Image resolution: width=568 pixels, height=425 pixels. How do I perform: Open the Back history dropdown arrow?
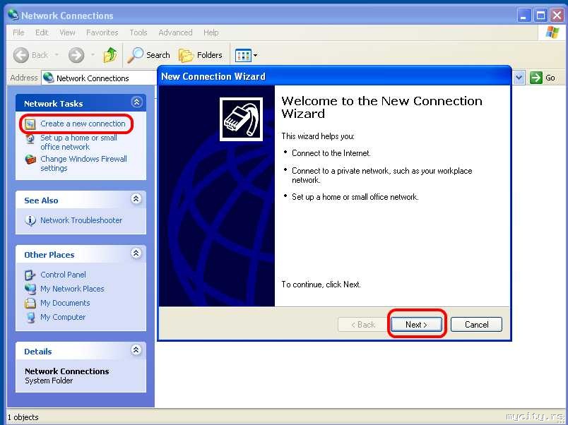57,55
